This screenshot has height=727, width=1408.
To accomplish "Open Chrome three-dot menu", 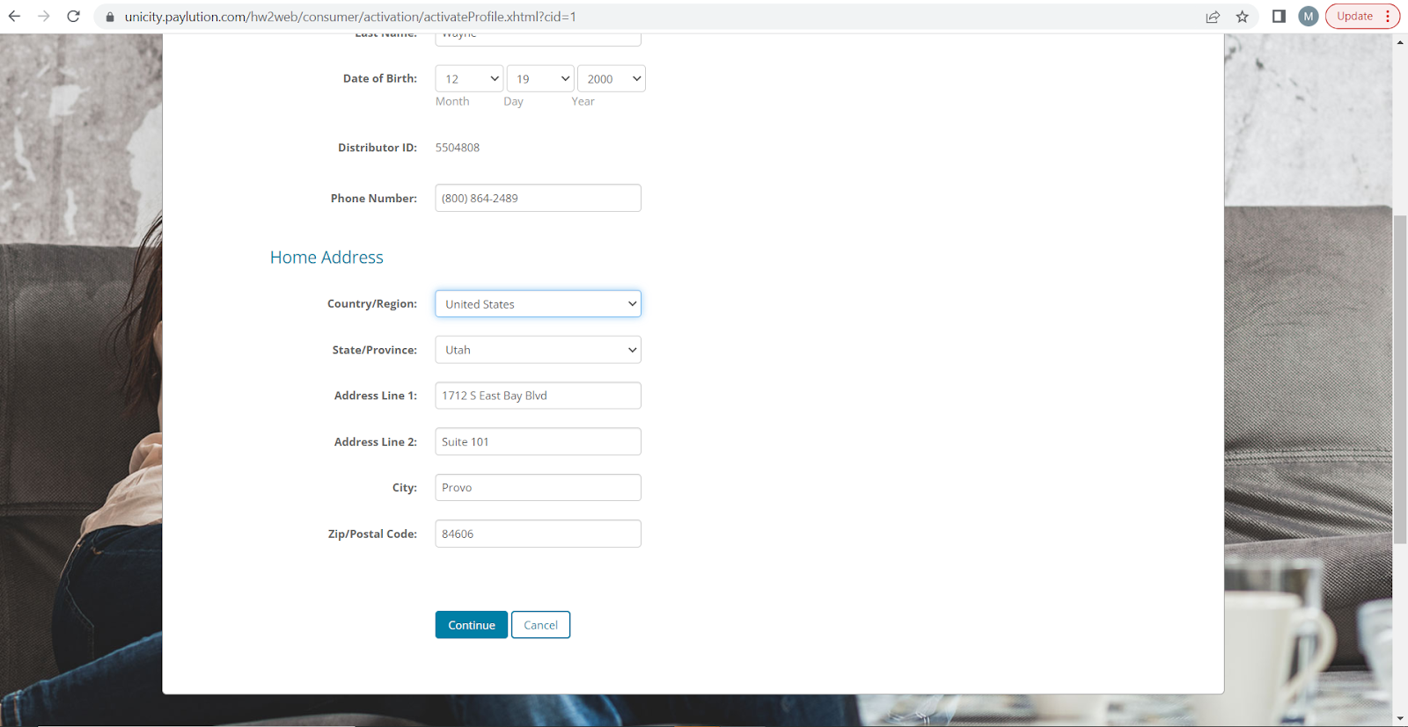I will pyautogui.click(x=1389, y=17).
